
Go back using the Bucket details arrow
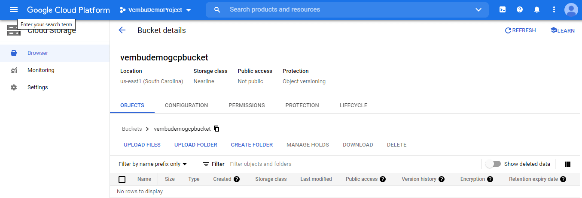point(122,30)
